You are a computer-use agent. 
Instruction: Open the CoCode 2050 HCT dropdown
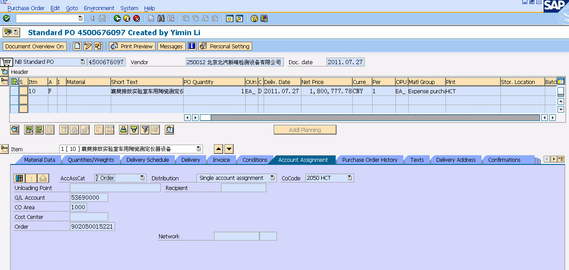tap(350, 178)
